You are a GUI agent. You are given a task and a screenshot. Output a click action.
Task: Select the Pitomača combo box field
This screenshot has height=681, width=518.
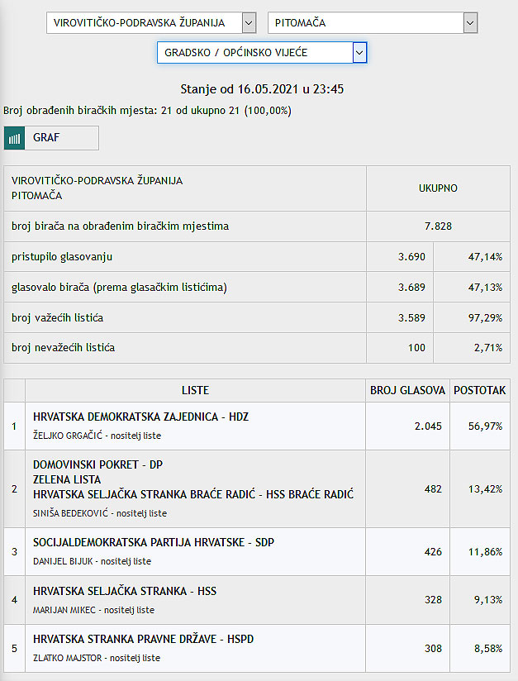pos(373,23)
